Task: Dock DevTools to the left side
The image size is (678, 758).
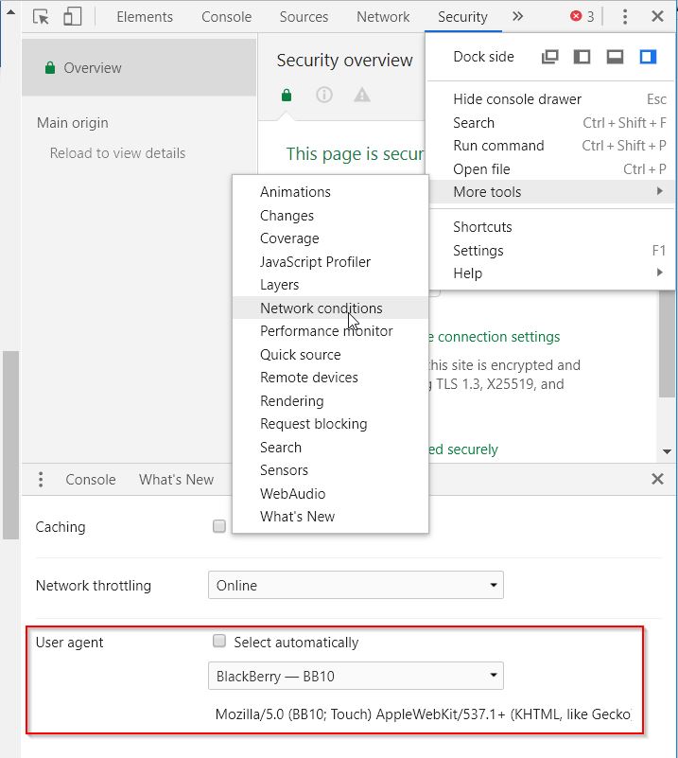Action: pos(582,57)
